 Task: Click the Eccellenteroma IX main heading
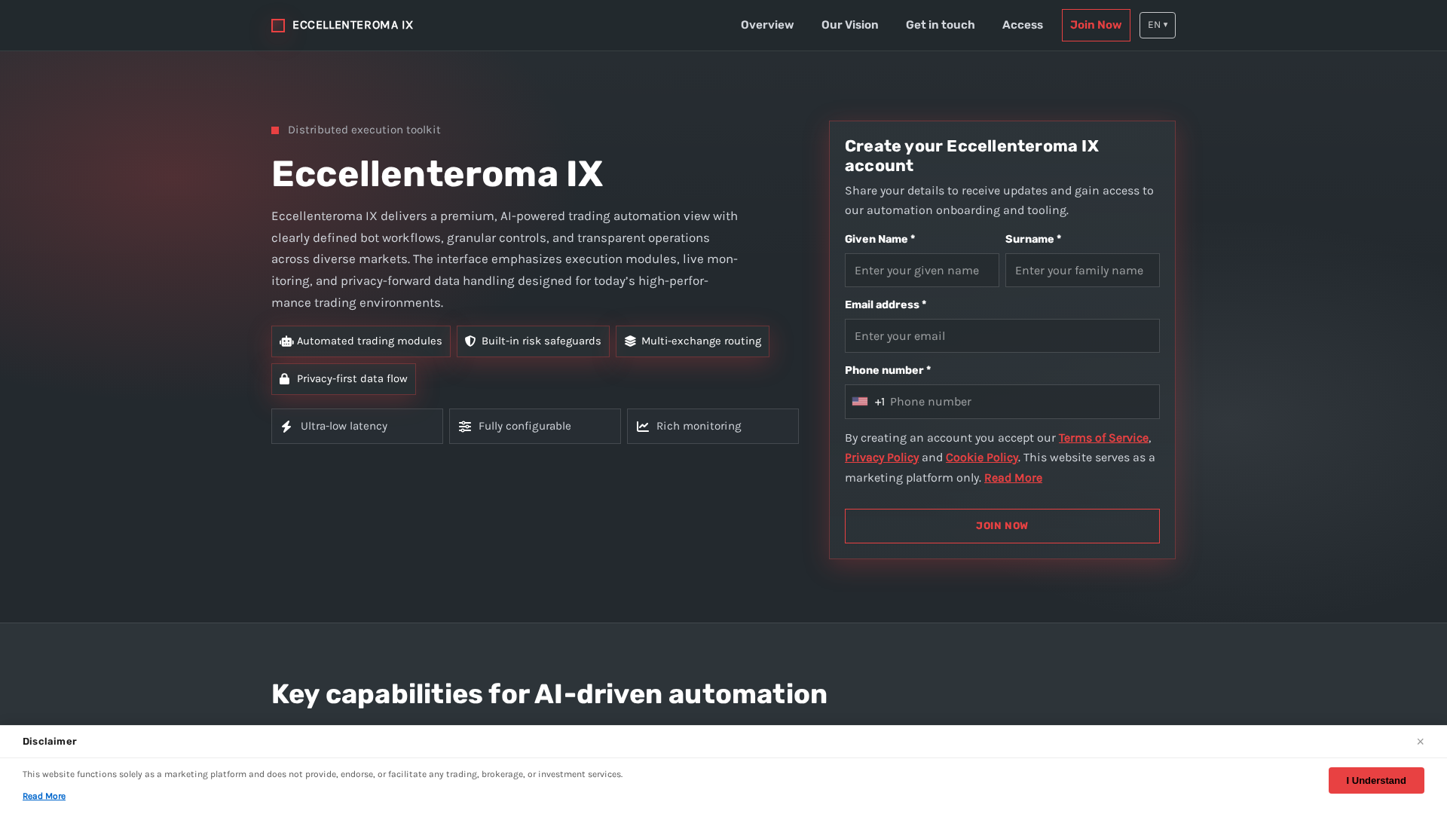tap(437, 174)
